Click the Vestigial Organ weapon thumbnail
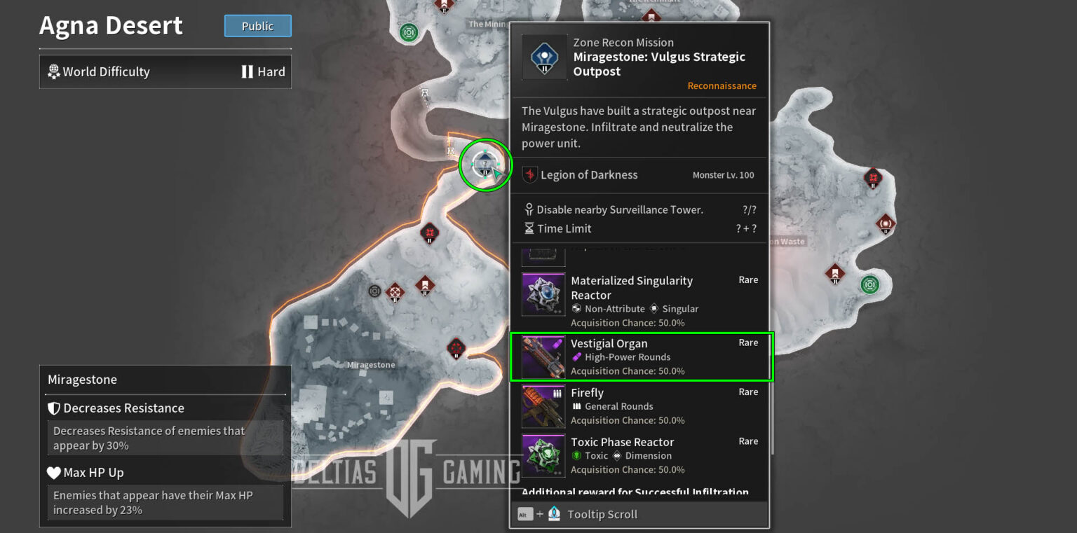This screenshot has height=533, width=1077. [x=543, y=357]
